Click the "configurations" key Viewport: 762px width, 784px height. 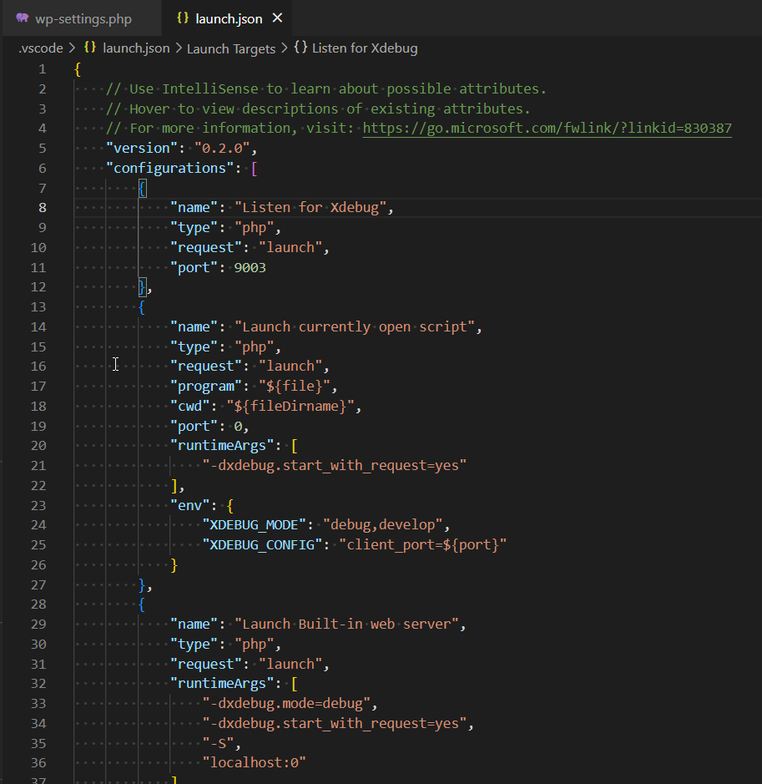tap(170, 168)
